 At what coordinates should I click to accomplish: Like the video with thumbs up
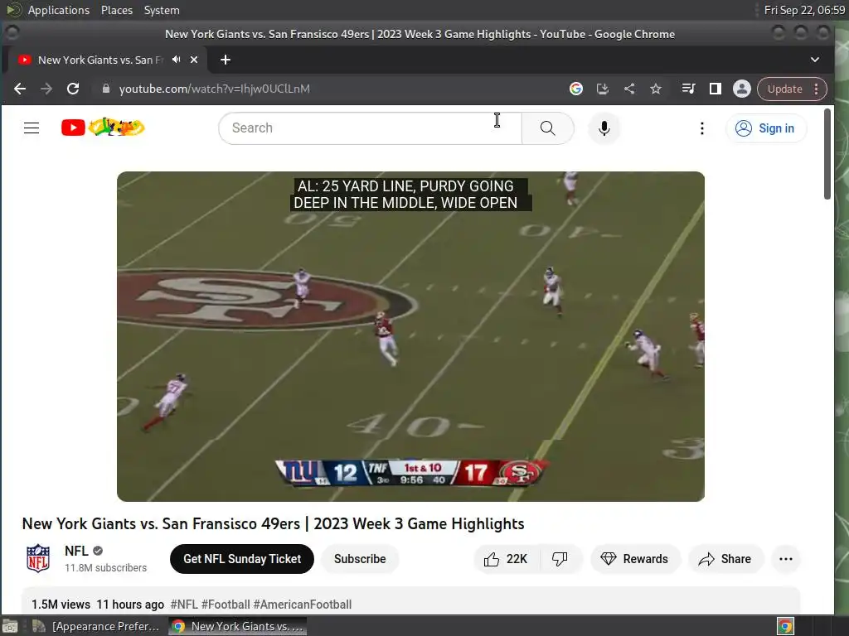point(507,559)
